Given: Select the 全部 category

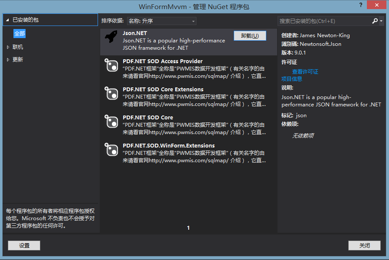Looking at the screenshot, I should tap(20, 34).
